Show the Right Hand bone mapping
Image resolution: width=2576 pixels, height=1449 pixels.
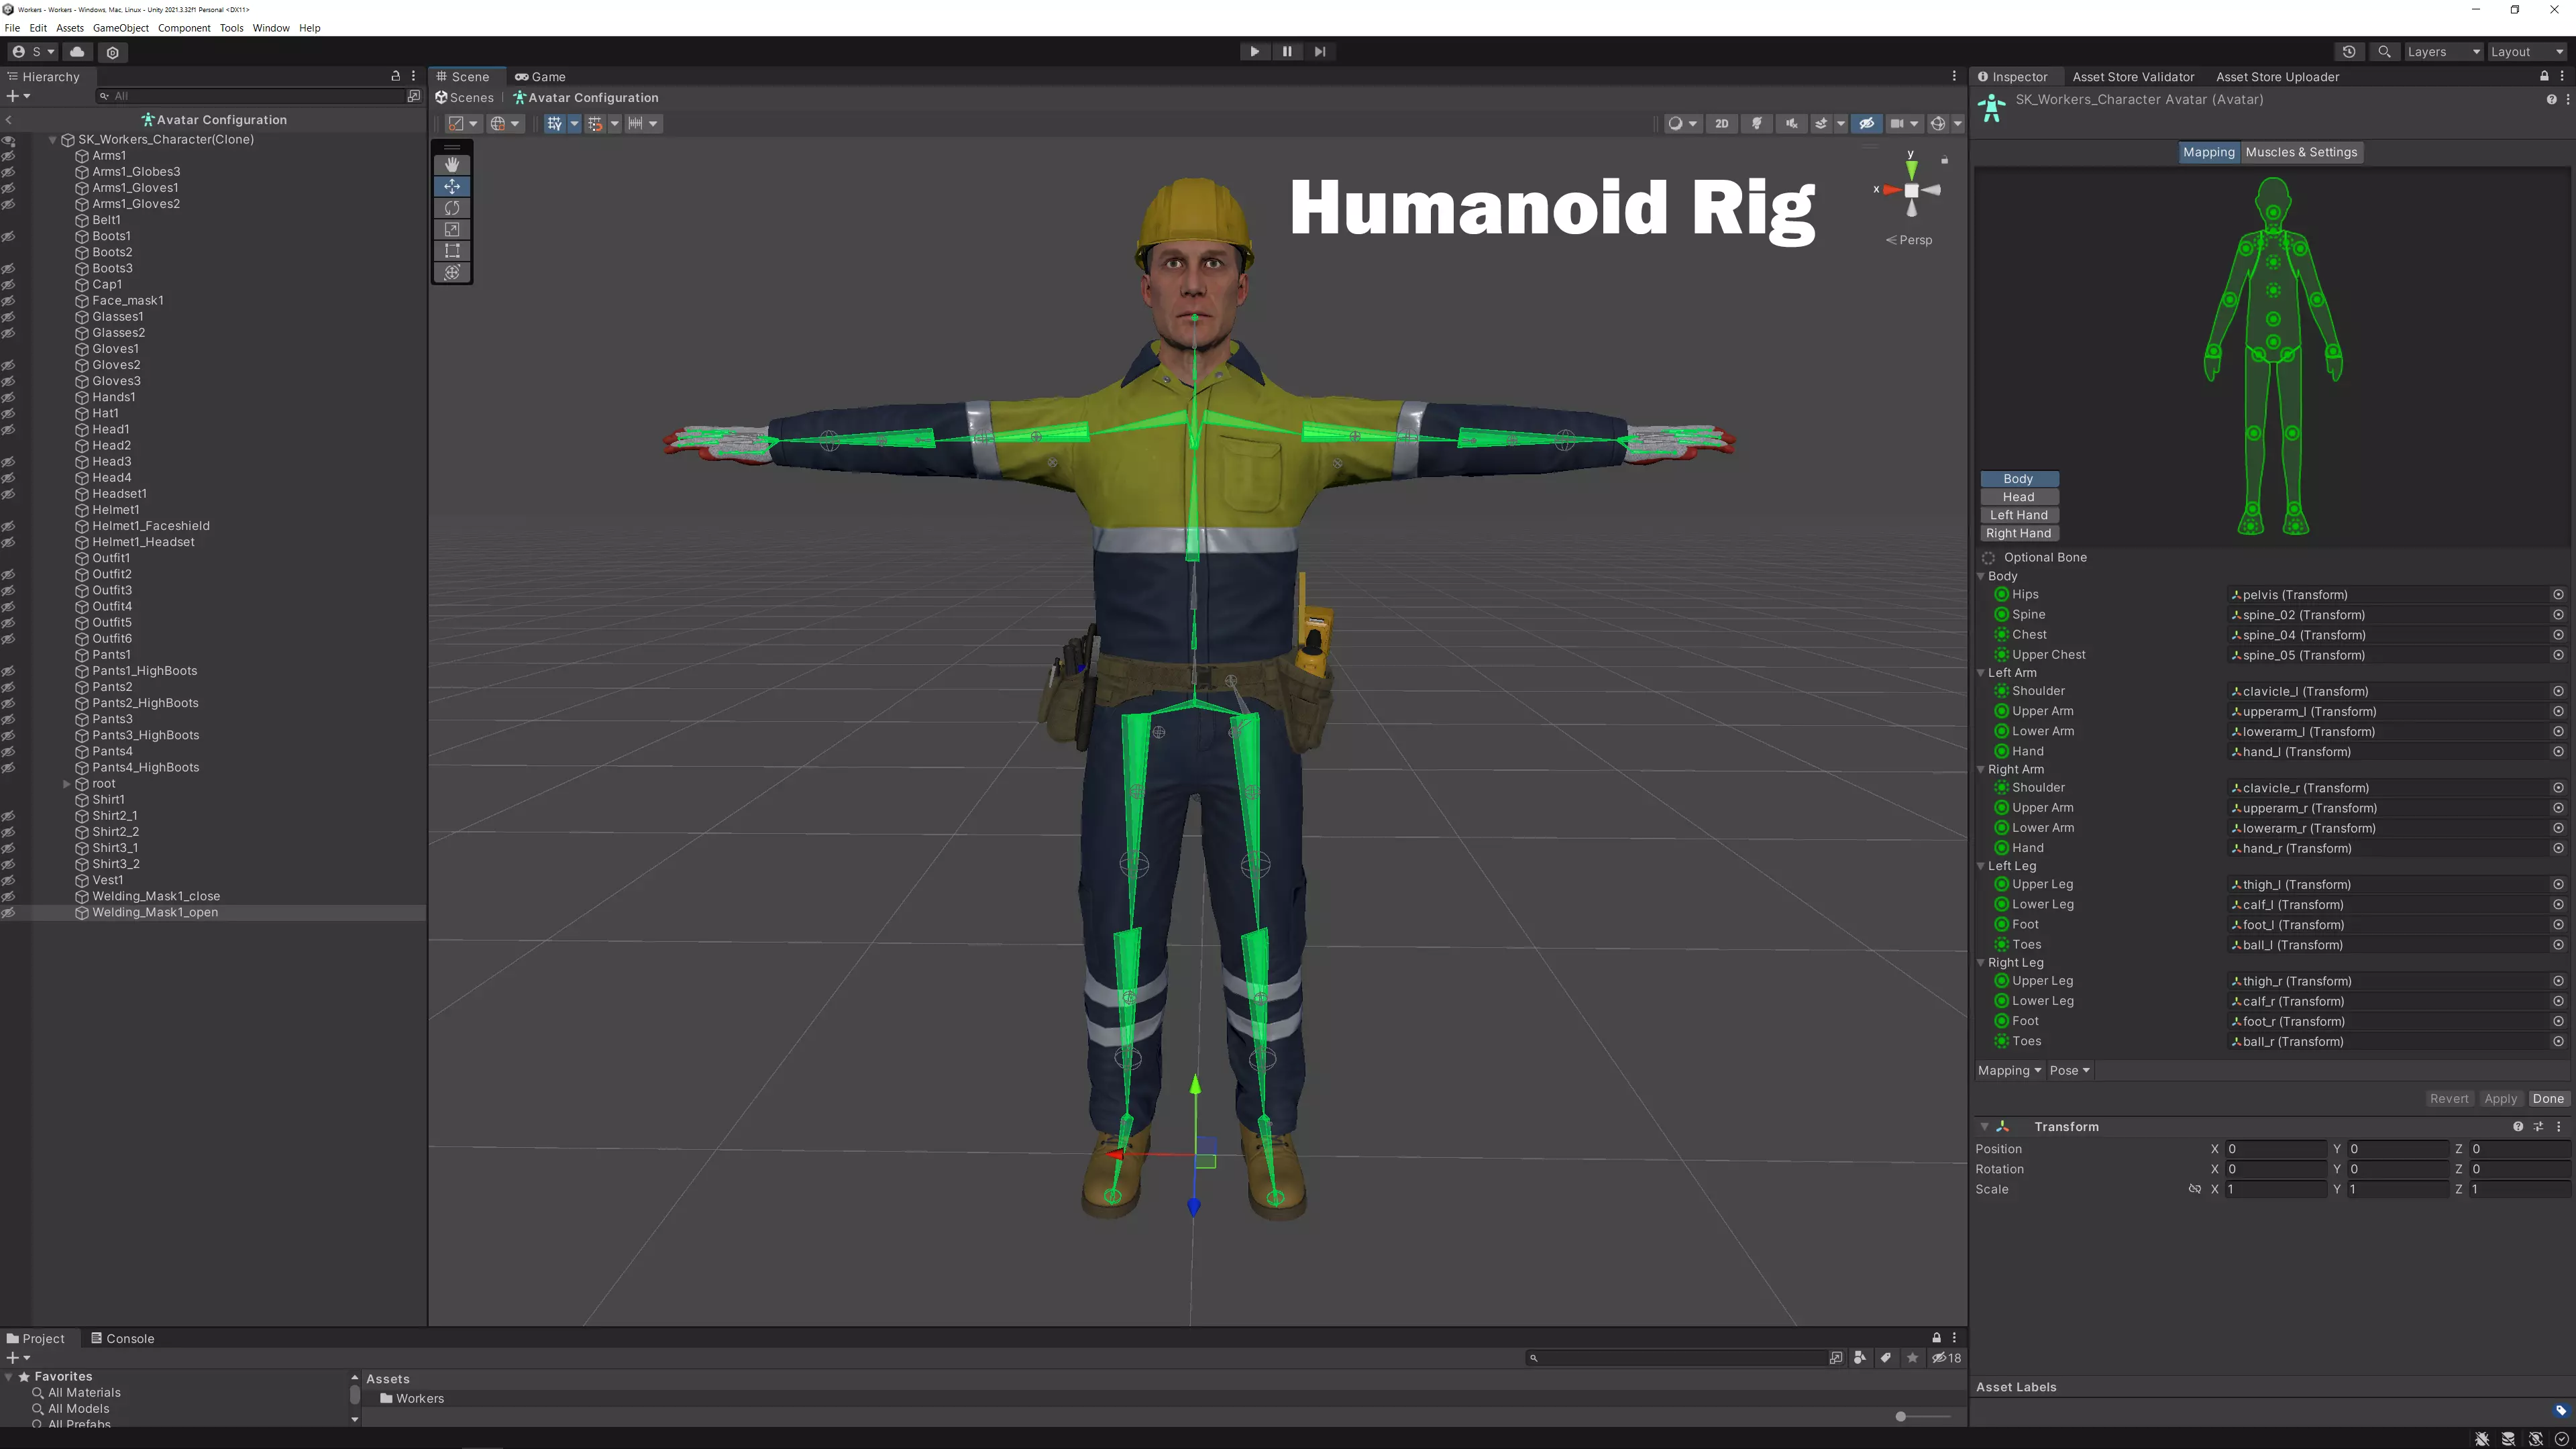(x=2018, y=534)
